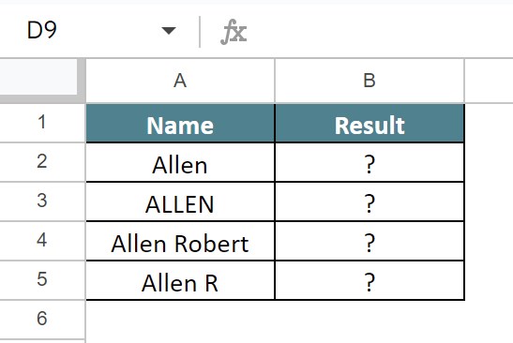This screenshot has height=343, width=513.
Task: Select column B header
Action: coord(370,81)
